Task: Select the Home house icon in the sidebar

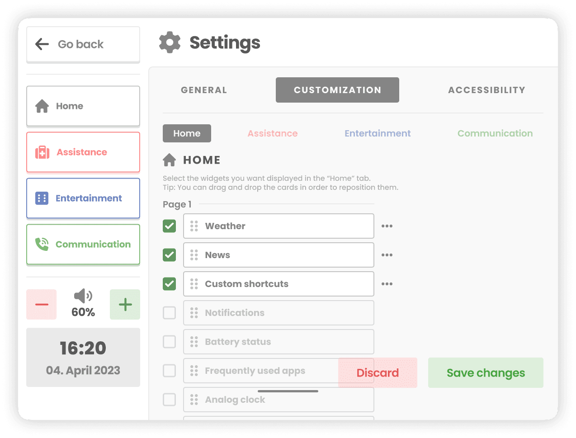Action: (x=42, y=106)
